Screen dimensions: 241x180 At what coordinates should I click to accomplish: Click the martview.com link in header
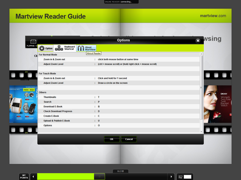[x=213, y=16]
